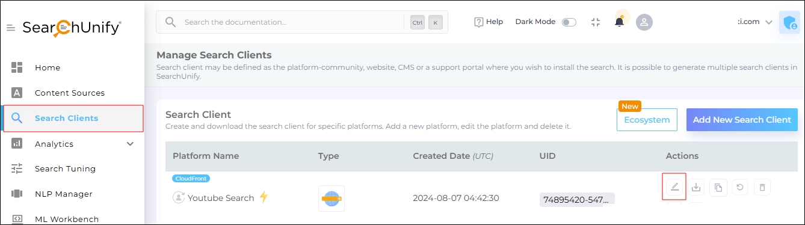The height and width of the screenshot is (225, 805).
Task: Toggle Dark Mode switch
Action: point(569,22)
